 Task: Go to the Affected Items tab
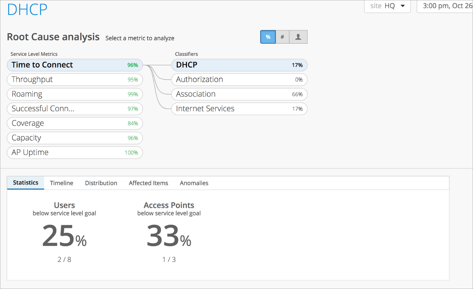click(x=148, y=183)
